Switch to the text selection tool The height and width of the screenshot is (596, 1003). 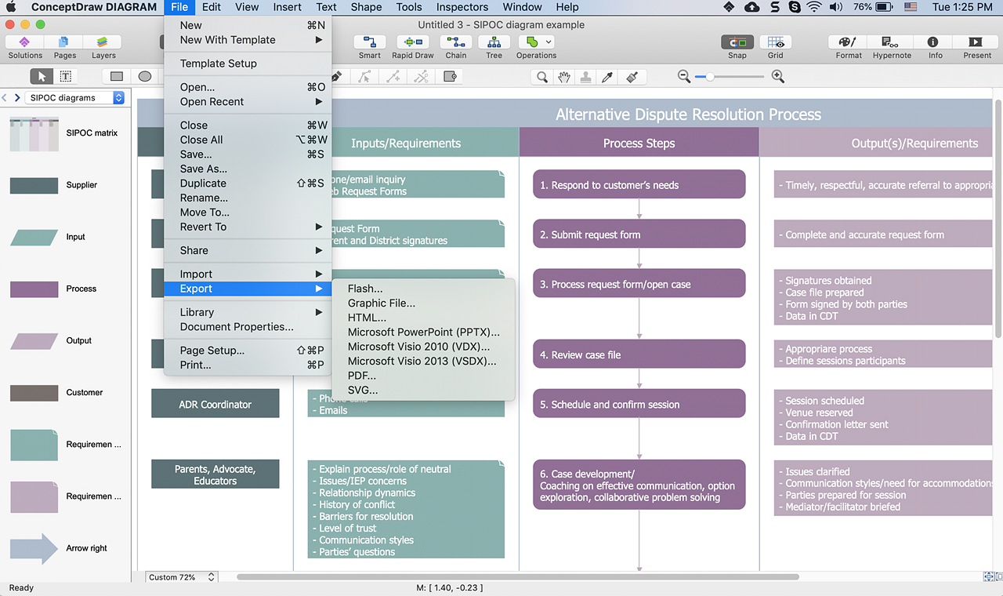click(x=66, y=76)
